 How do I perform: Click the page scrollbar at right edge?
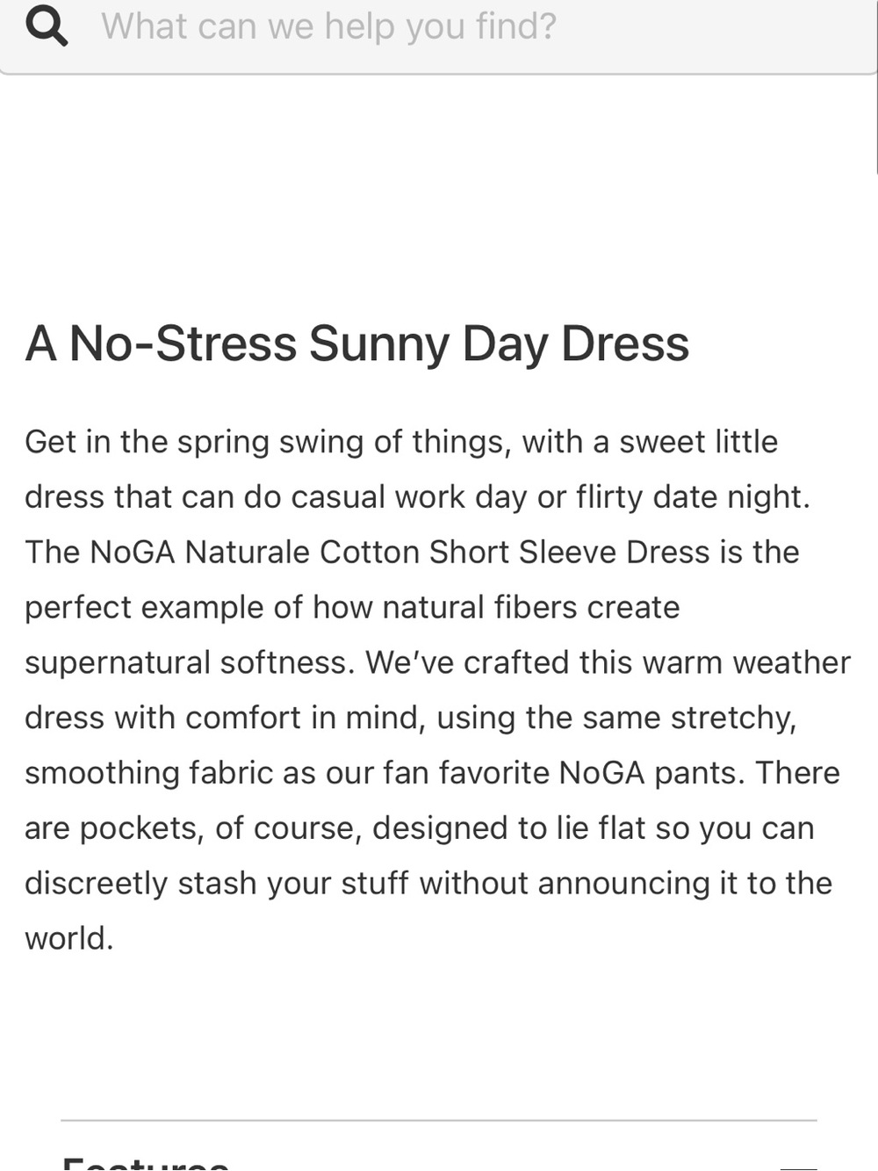(x=875, y=88)
